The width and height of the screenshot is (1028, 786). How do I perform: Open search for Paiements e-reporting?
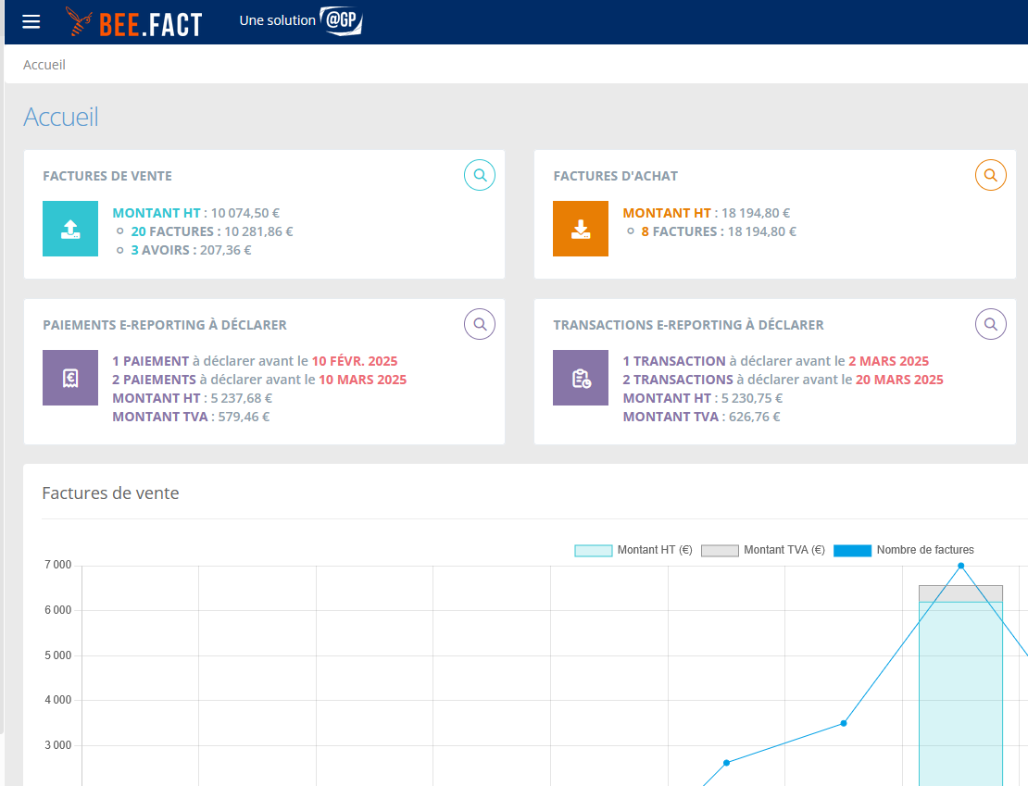[x=480, y=324]
